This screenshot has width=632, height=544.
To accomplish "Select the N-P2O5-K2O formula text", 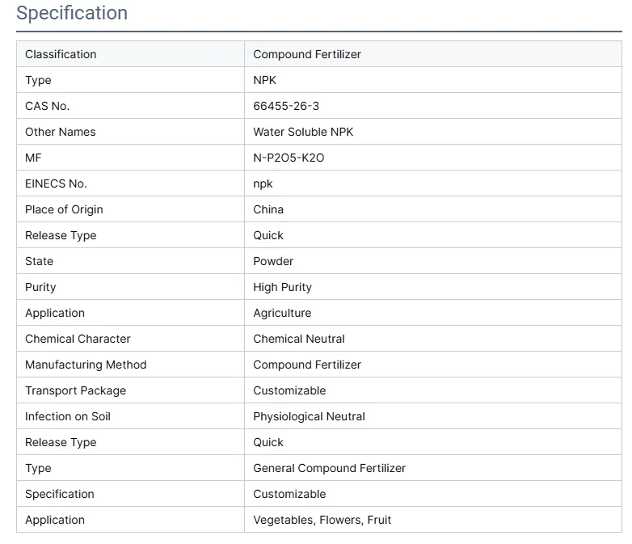I will pyautogui.click(x=289, y=158).
